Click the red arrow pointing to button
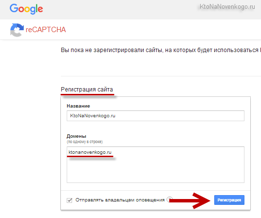The image size is (261, 218). [x=190, y=200]
